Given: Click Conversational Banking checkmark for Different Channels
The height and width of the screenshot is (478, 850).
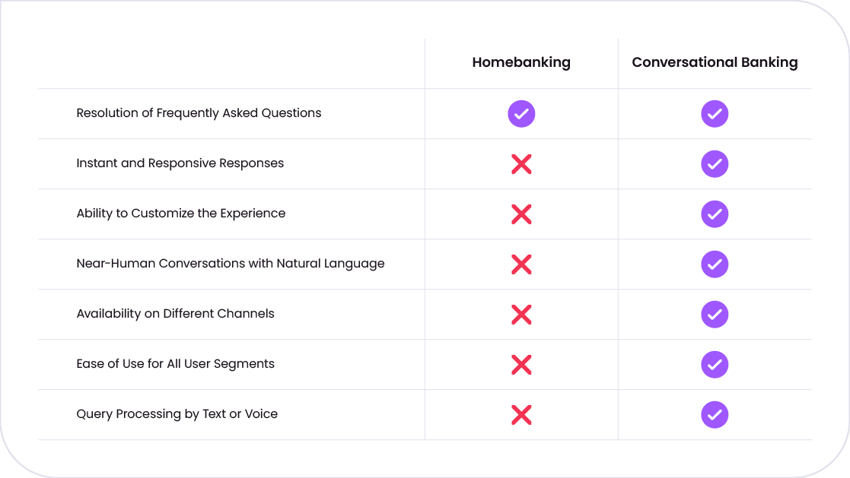Looking at the screenshot, I should coord(715,315).
